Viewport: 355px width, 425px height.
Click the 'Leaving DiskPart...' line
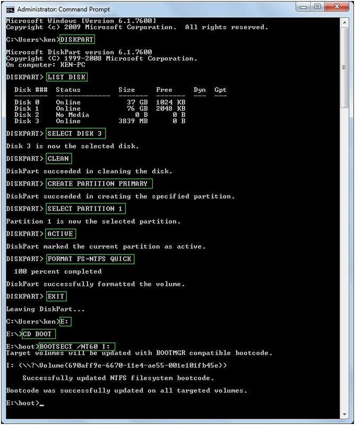(x=46, y=309)
